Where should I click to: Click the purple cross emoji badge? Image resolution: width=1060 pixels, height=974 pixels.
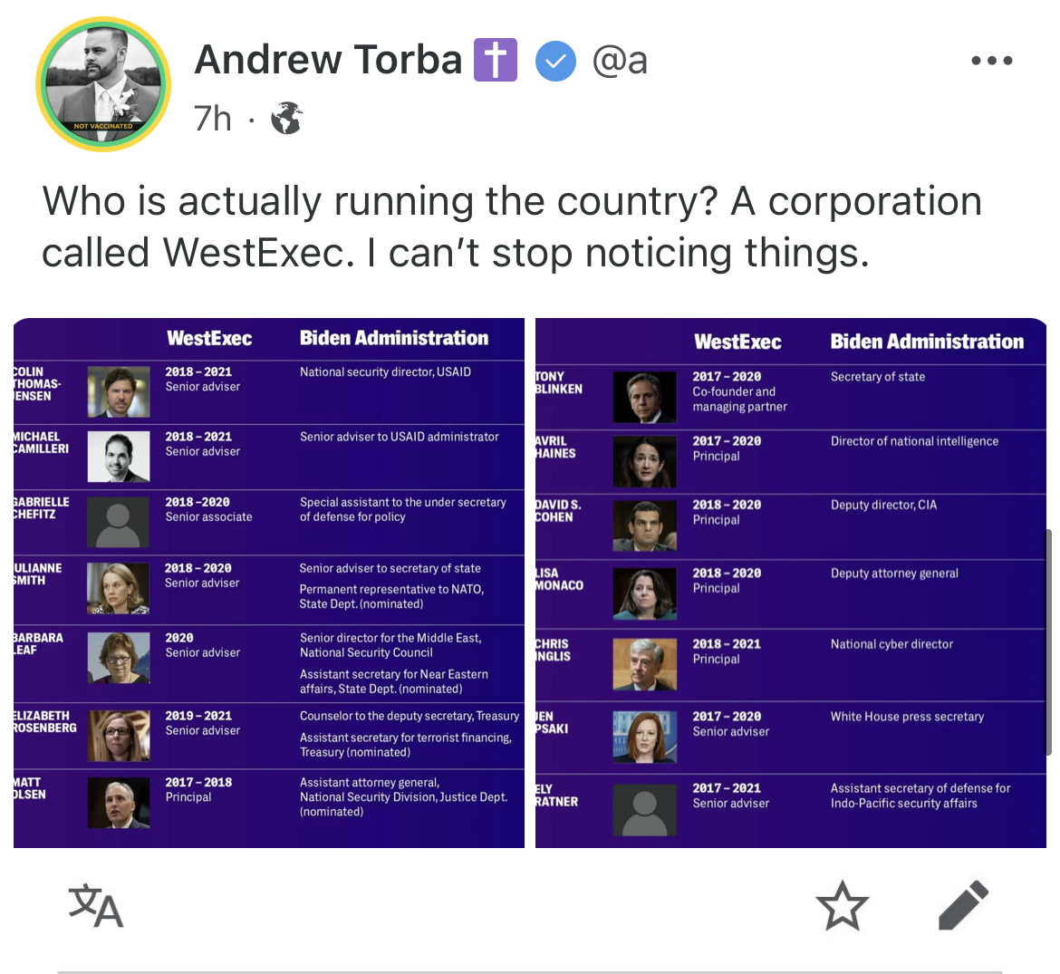495,60
